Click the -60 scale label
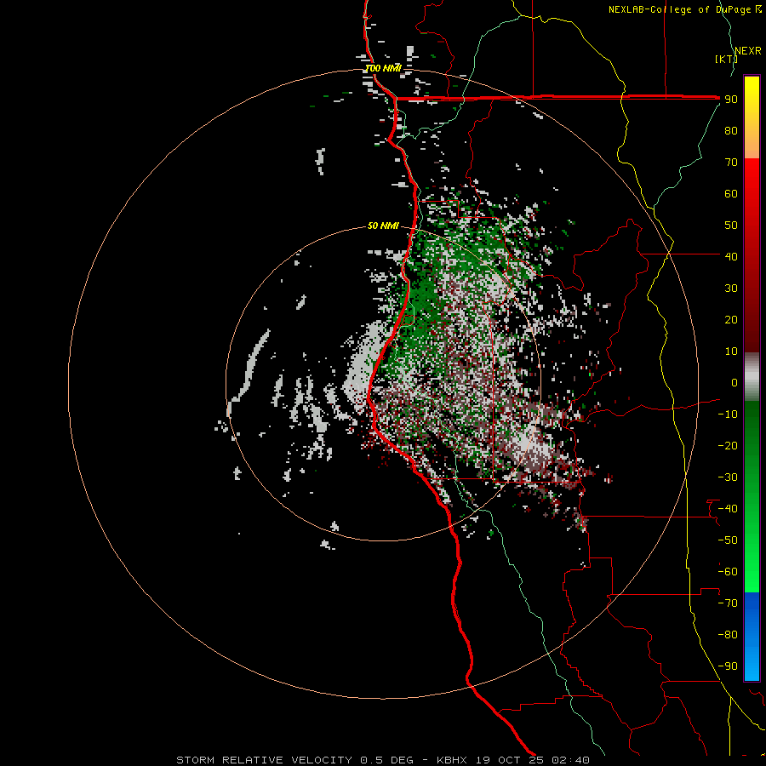The image size is (766, 766). 728,572
